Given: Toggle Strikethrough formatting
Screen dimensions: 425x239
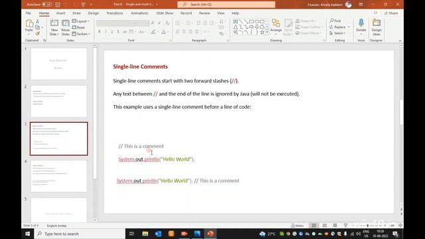Looking at the screenshot, I should (125, 32).
